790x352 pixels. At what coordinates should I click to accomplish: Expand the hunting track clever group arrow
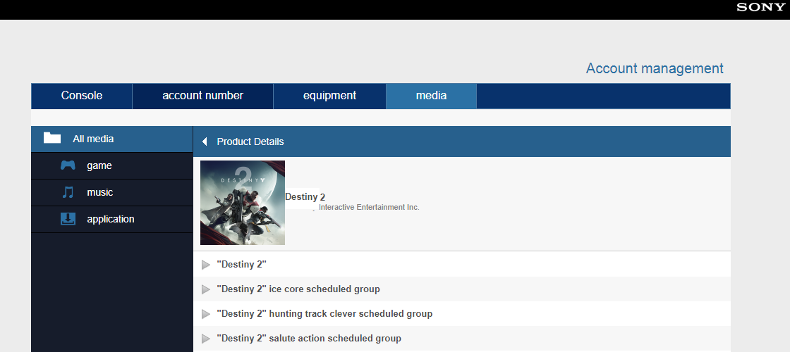pyautogui.click(x=205, y=314)
